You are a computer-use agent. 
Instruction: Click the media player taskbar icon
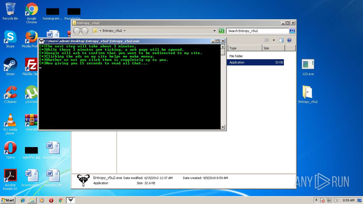pyautogui.click(x=42, y=200)
